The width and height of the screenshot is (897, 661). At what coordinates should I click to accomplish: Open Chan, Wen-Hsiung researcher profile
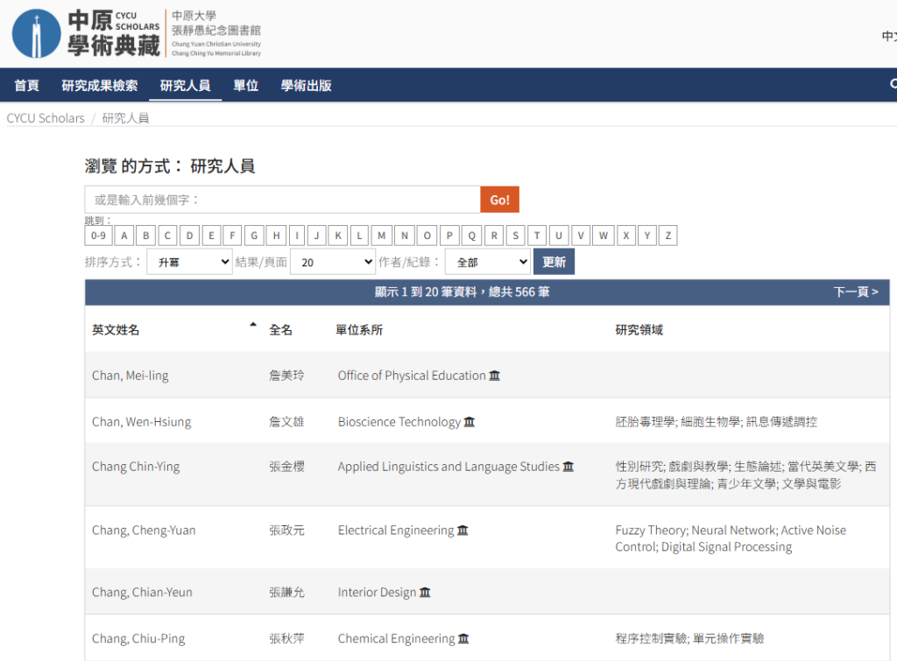141,422
